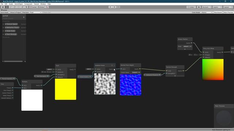Image resolution: width=234 pixels, height=131 pixels.
Task: Click the Step frame button
Action: click(x=118, y=7)
